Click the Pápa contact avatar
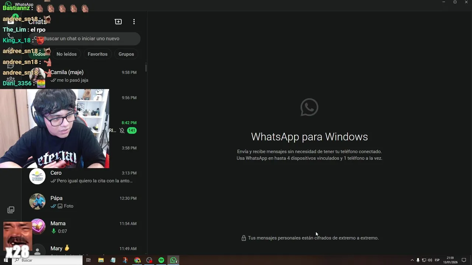This screenshot has width=472, height=265. pyautogui.click(x=37, y=202)
